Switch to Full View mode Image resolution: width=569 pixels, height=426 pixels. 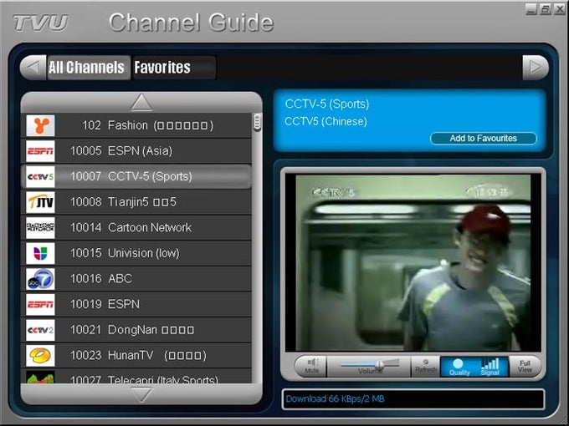point(525,366)
